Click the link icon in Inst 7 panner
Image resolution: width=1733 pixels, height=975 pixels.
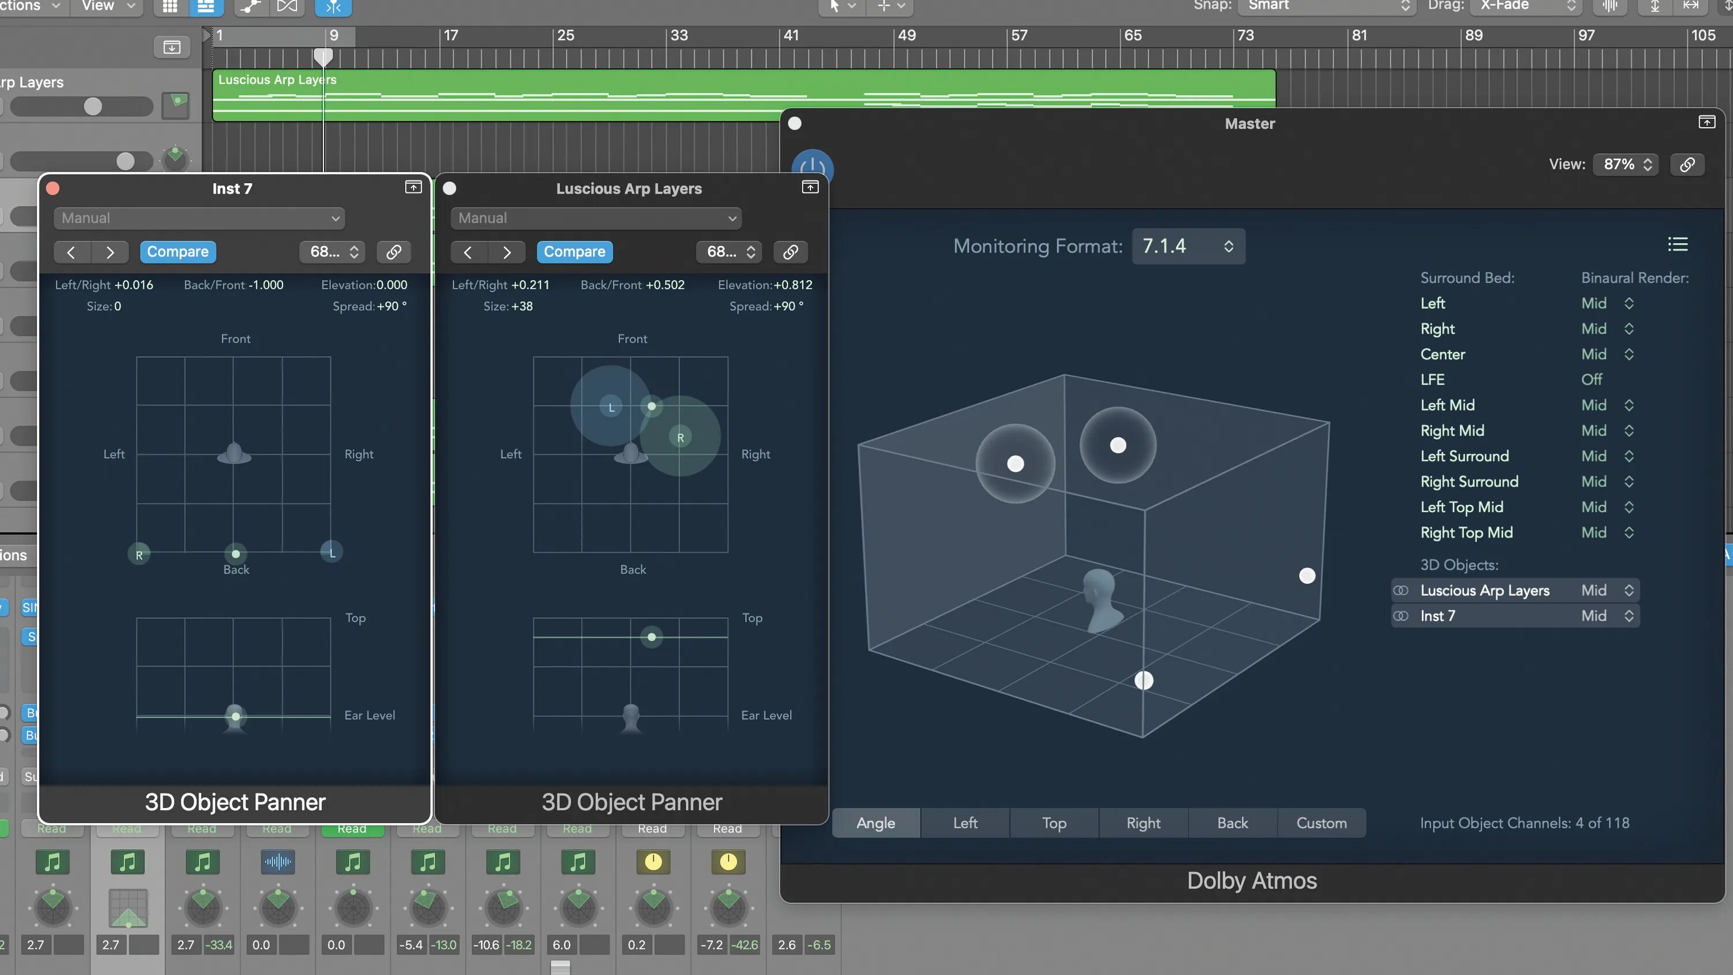tap(393, 252)
